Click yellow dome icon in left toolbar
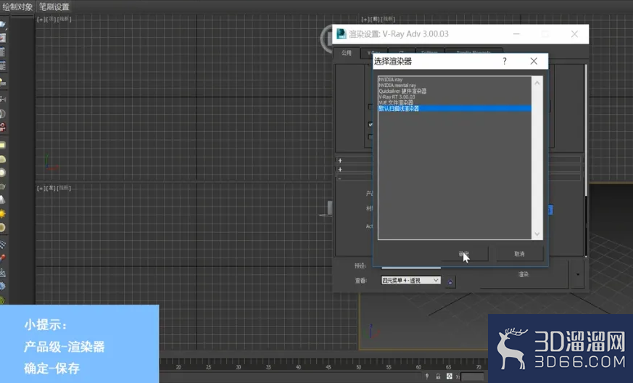The width and height of the screenshot is (633, 383). tap(2, 159)
